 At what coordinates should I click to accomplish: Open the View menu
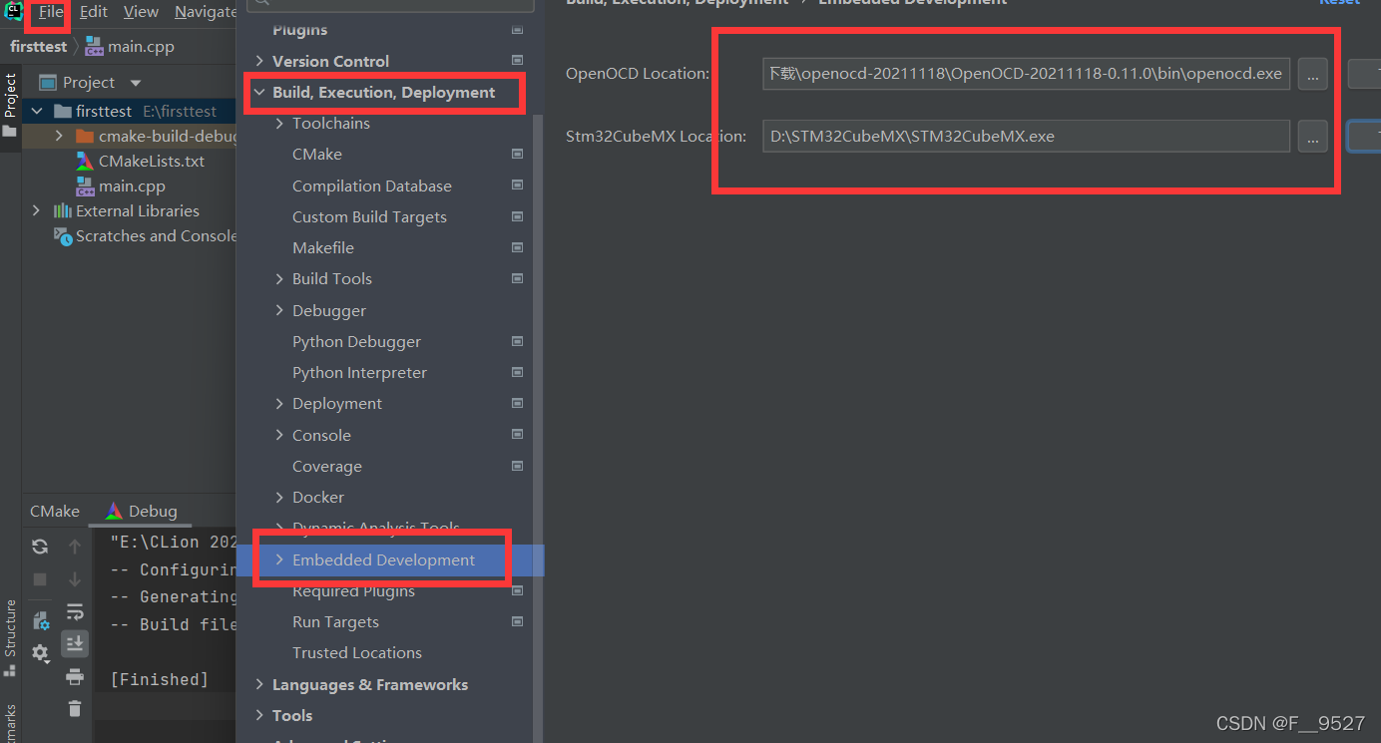coord(141,12)
